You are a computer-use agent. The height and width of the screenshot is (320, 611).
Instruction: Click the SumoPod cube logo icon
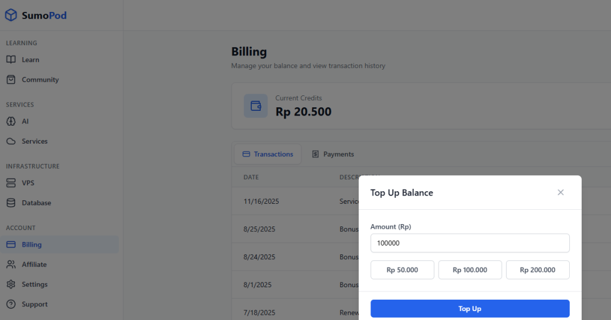click(11, 15)
